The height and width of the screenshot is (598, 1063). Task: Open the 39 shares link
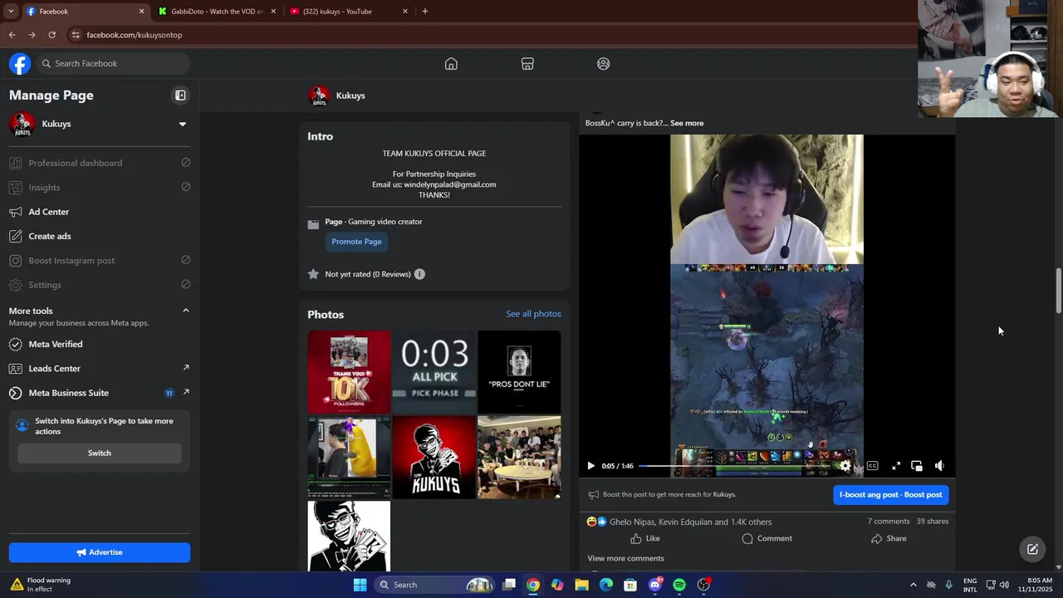tap(933, 522)
